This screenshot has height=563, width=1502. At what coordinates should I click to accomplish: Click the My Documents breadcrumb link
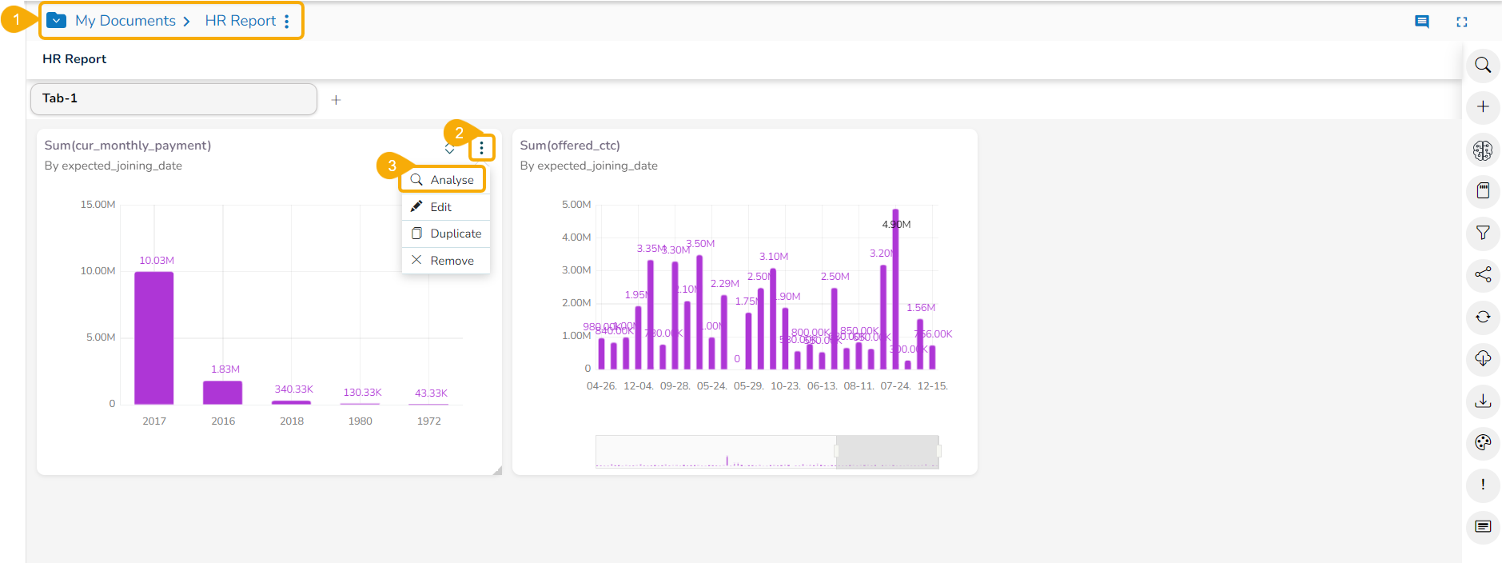tap(125, 21)
